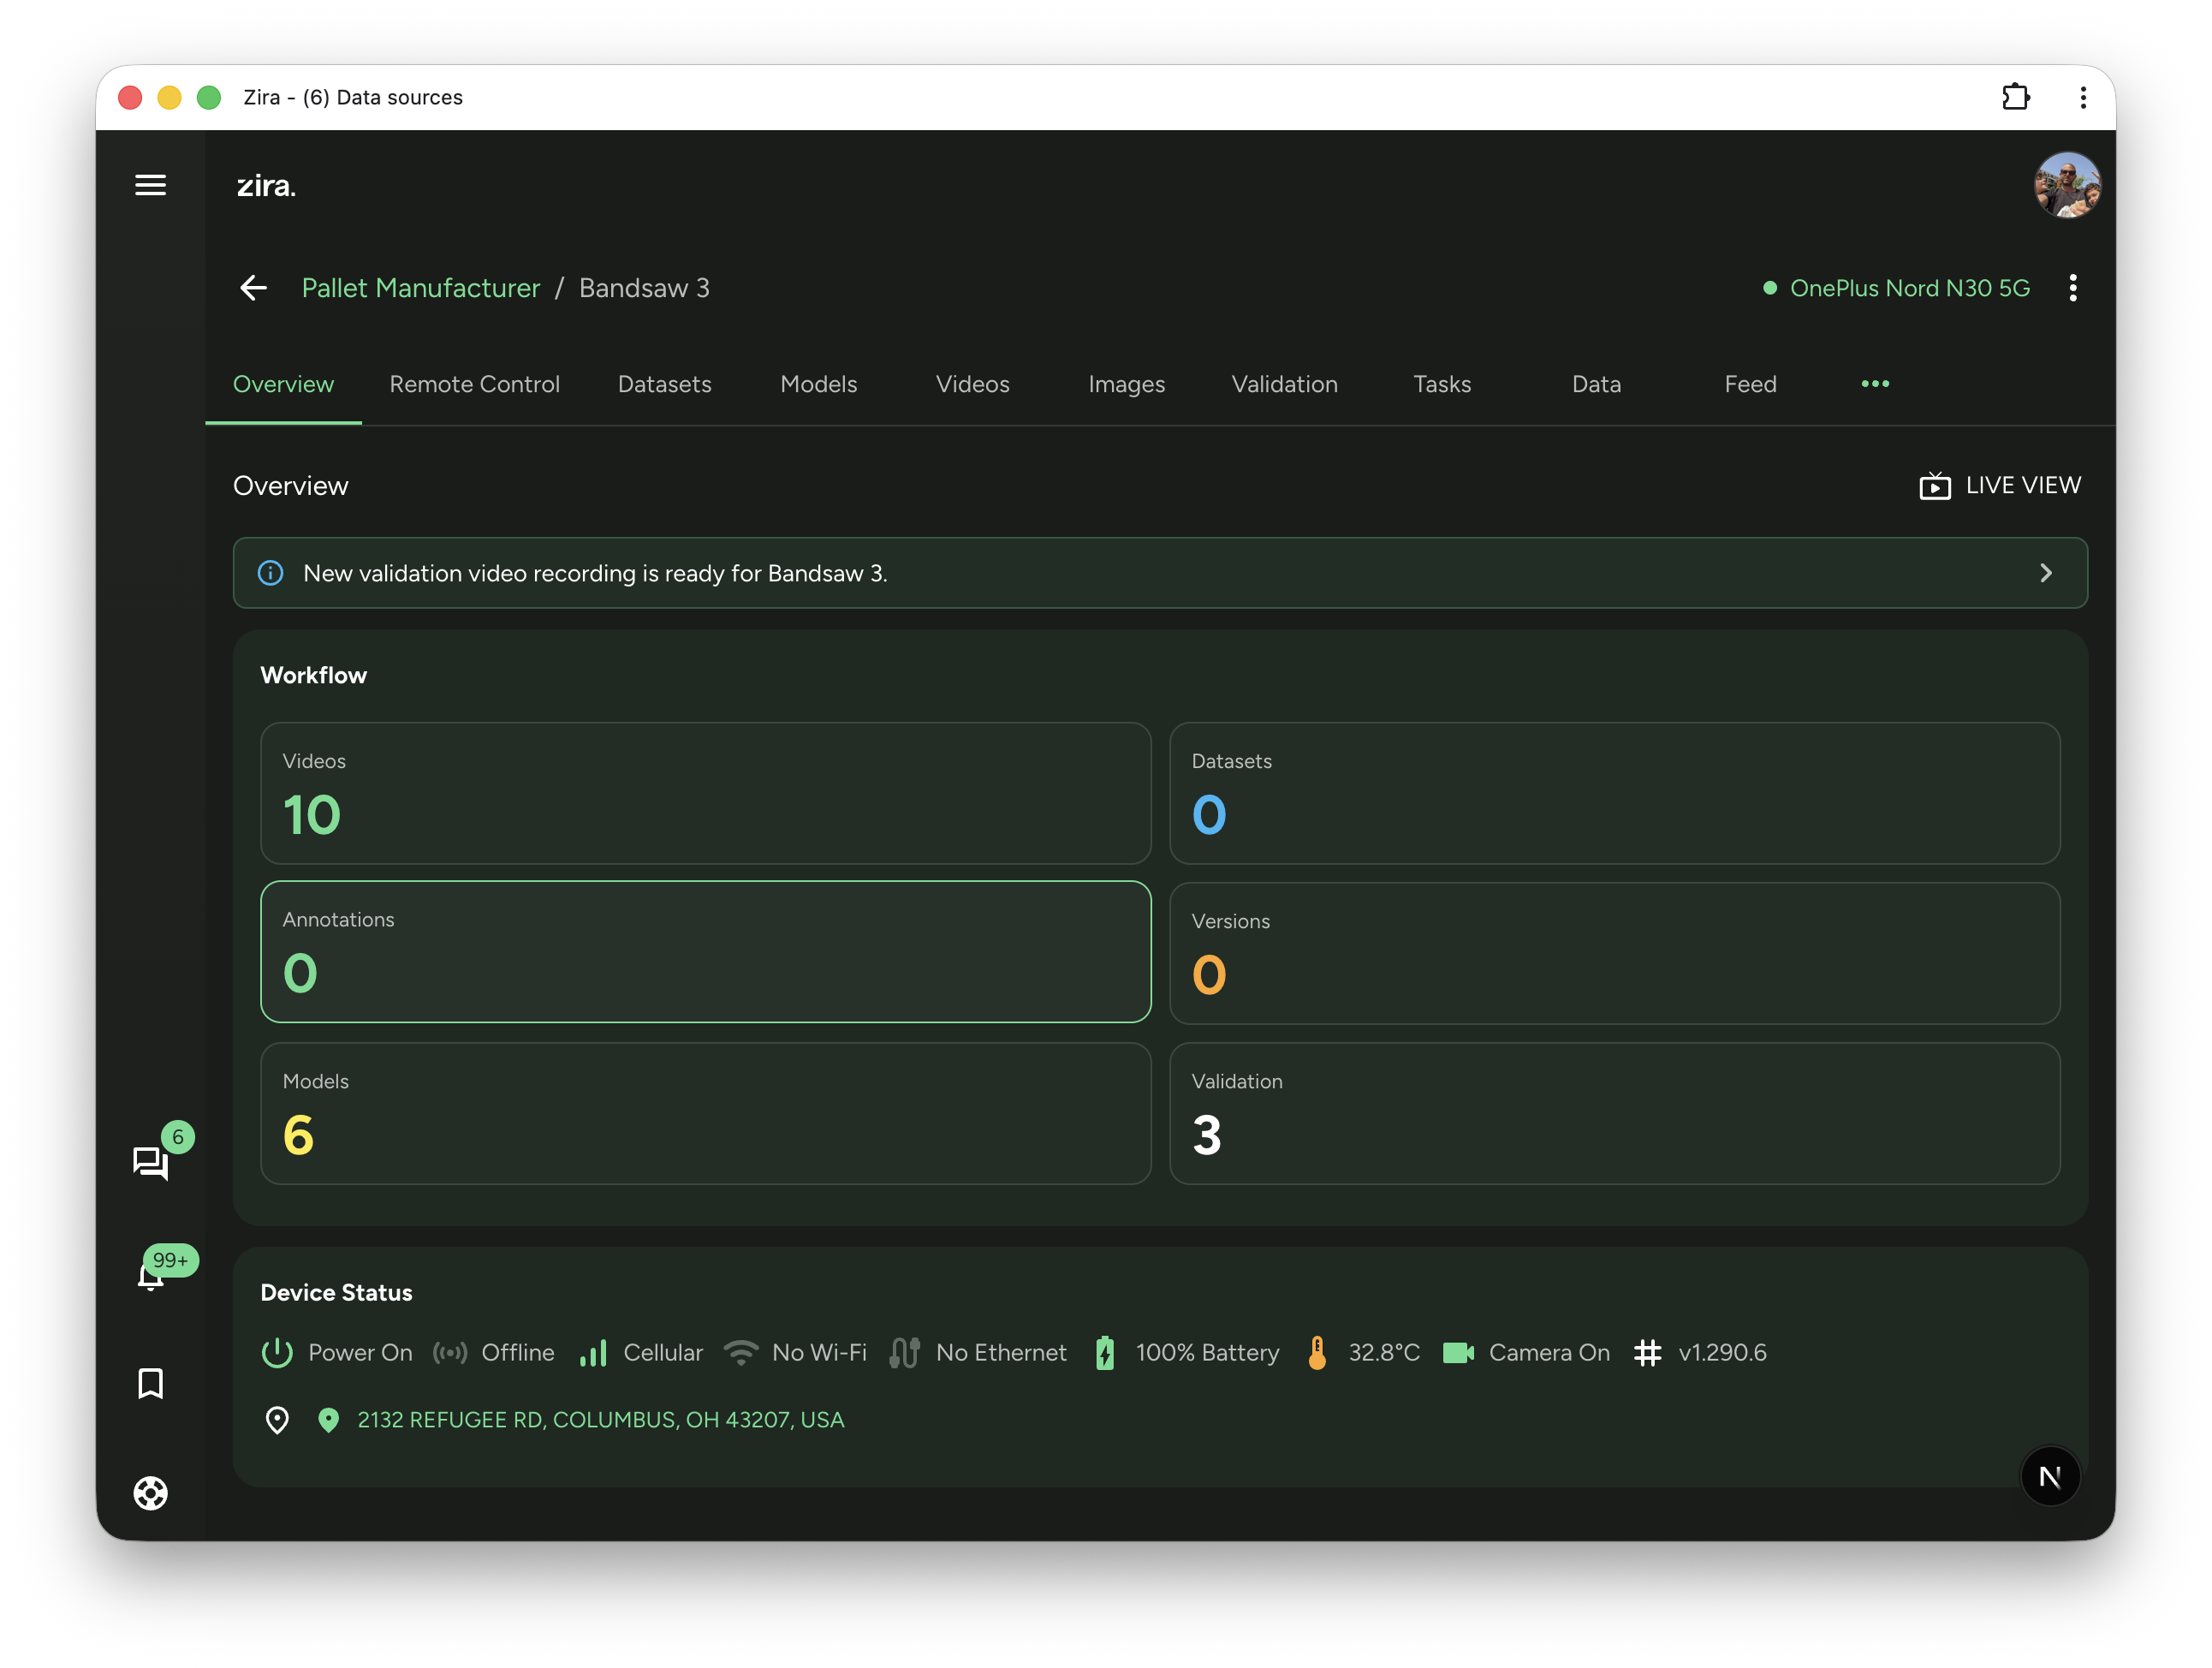Click the thermometer temperature icon

coord(1317,1353)
